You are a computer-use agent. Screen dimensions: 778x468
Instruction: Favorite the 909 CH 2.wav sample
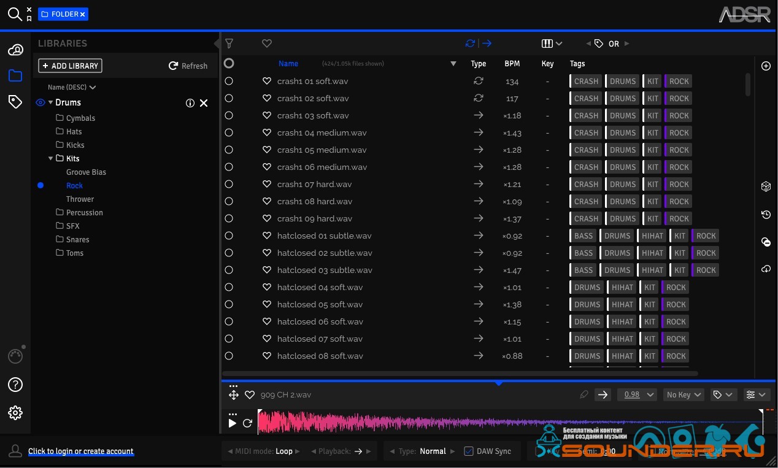coord(250,395)
